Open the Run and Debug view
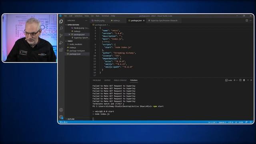 [x=61, y=43]
